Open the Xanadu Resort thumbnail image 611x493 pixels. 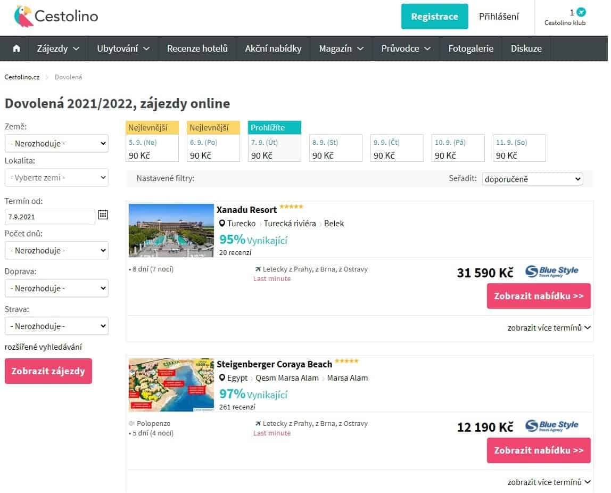pyautogui.click(x=171, y=231)
